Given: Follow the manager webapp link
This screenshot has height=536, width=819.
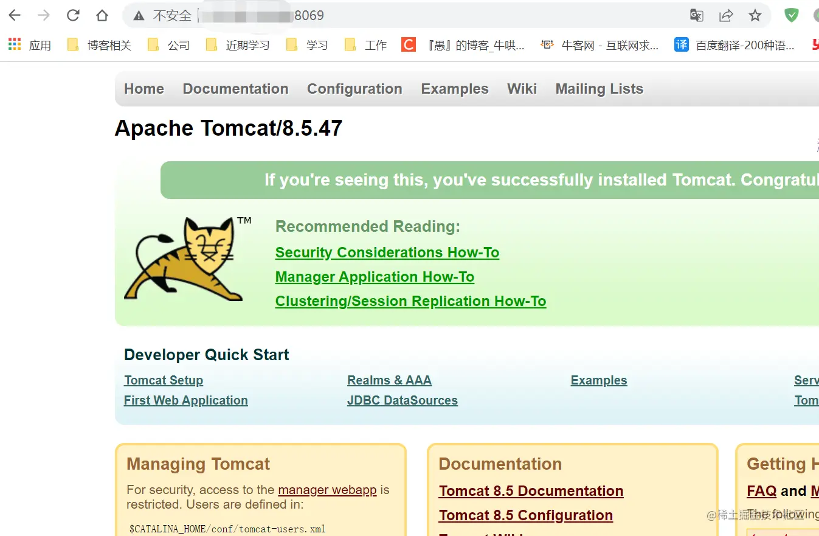Looking at the screenshot, I should 327,490.
